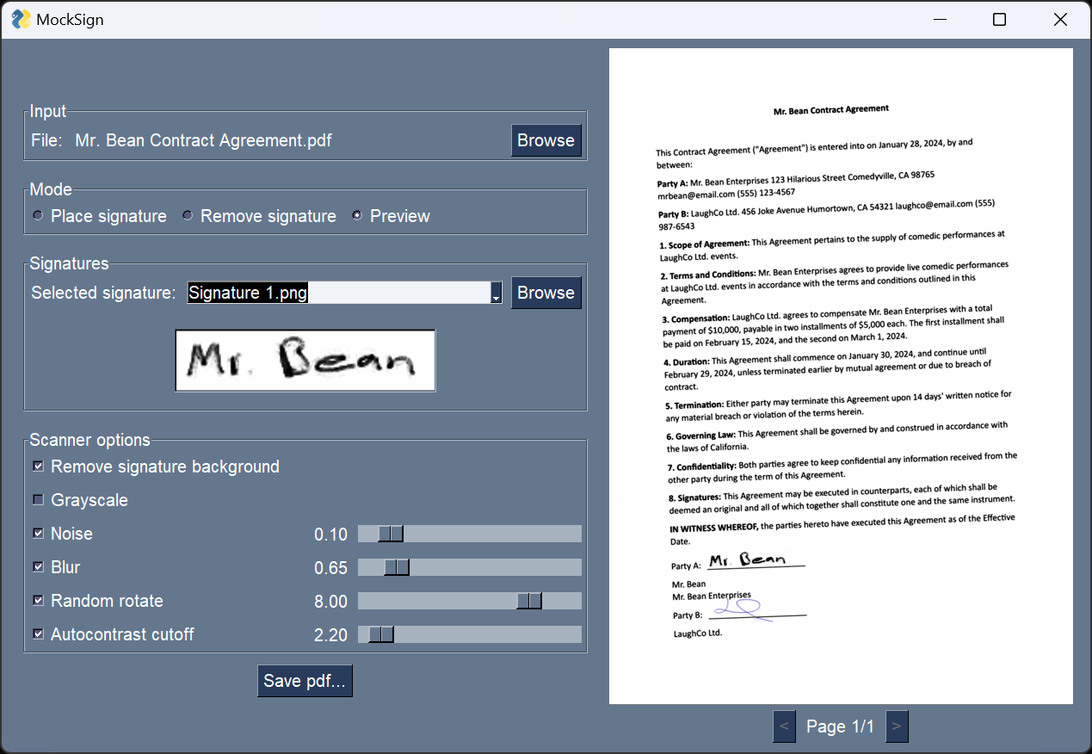Click the Blur value 0.65
1092x754 pixels.
click(x=330, y=568)
